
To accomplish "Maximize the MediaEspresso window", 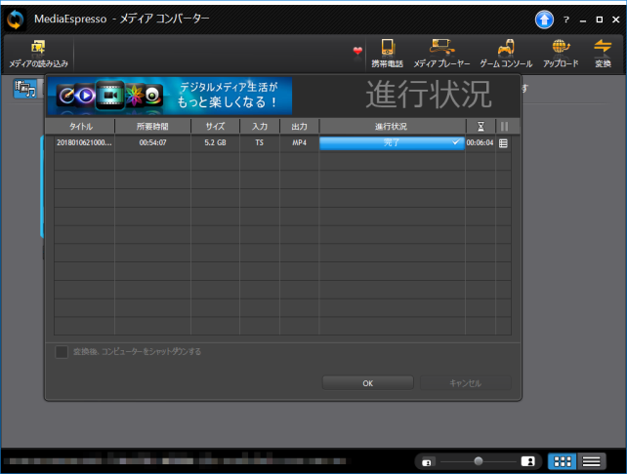I will [599, 20].
